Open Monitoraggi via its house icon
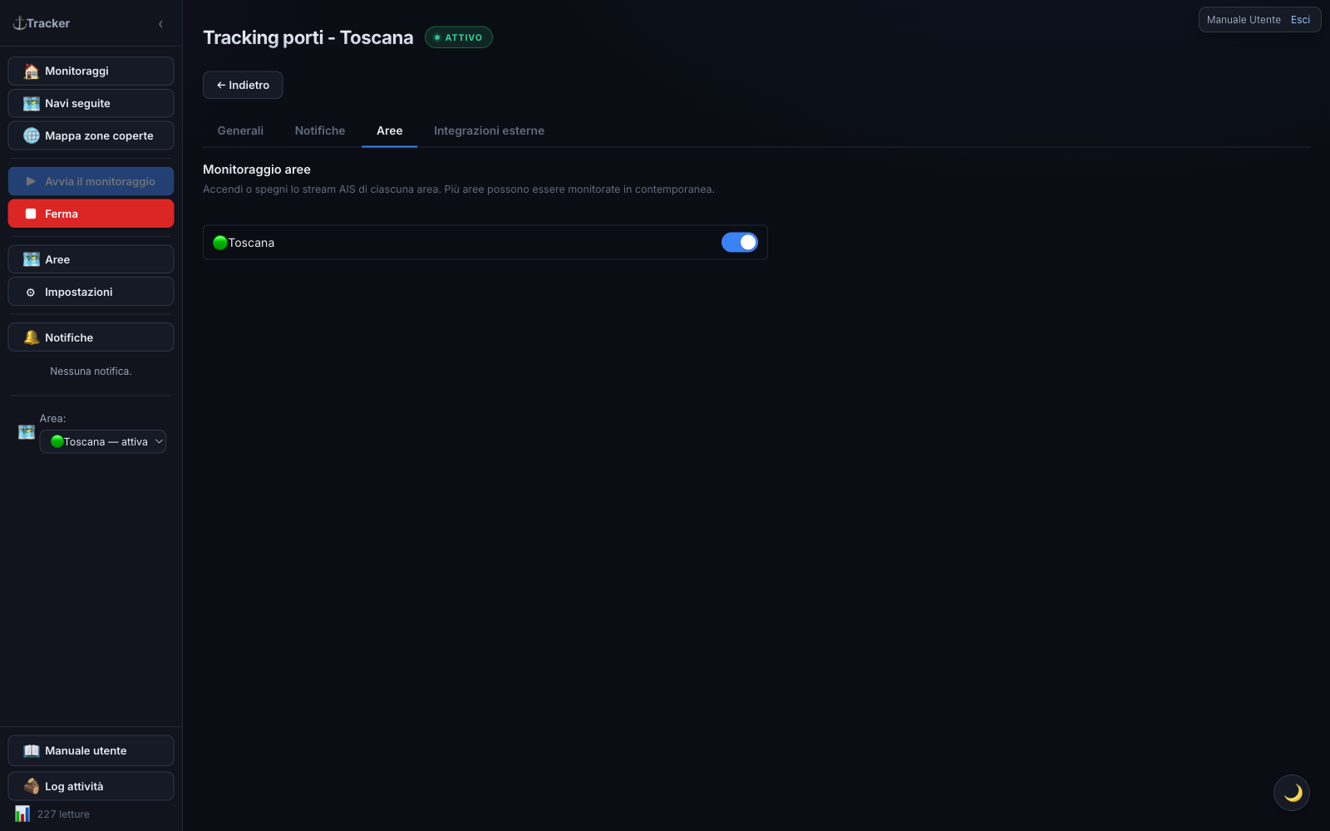Viewport: 1330px width, 831px height. click(32, 71)
